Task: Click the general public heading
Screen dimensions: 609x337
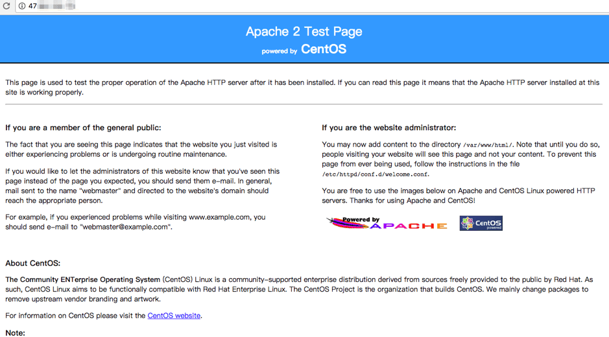Action: pos(83,128)
